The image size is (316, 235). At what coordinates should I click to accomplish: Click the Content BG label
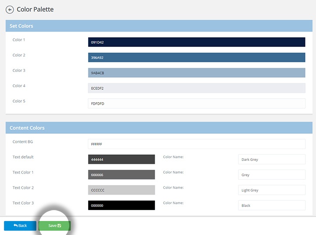(22, 142)
